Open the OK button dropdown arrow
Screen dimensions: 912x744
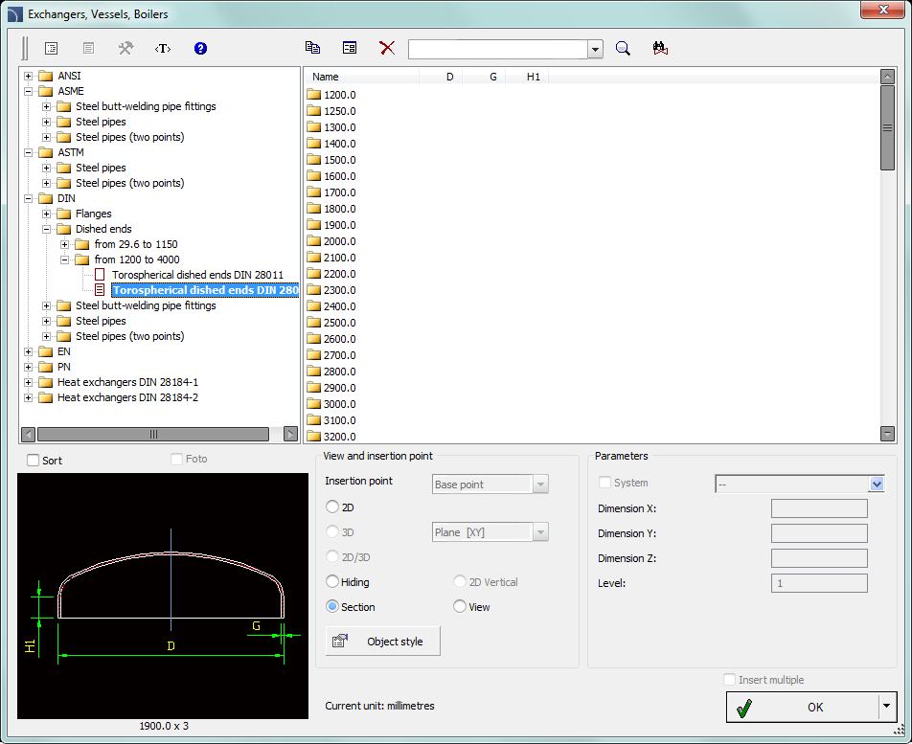coord(886,707)
